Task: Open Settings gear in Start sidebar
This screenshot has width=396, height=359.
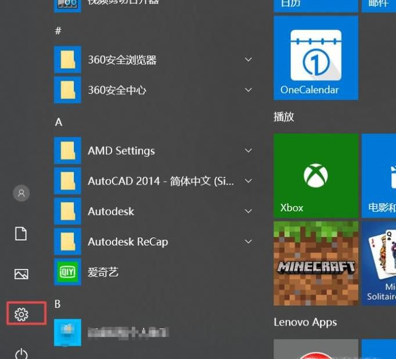Action: coord(21,314)
